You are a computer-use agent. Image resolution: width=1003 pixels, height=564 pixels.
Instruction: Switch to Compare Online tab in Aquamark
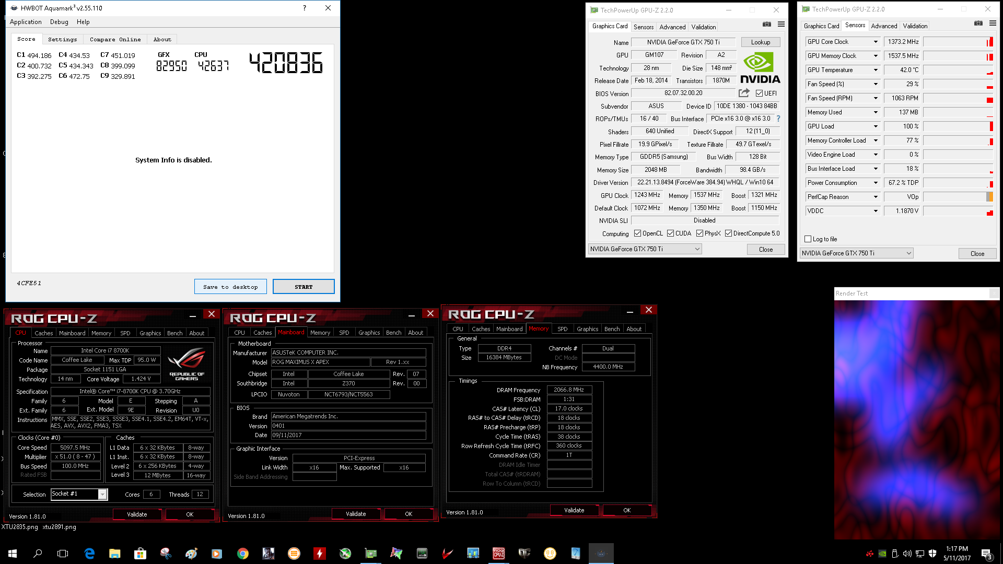point(115,39)
